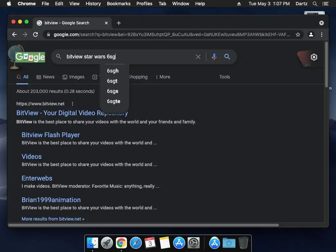Click inside the Google search input field
This screenshot has height=252, width=336.
(129, 57)
